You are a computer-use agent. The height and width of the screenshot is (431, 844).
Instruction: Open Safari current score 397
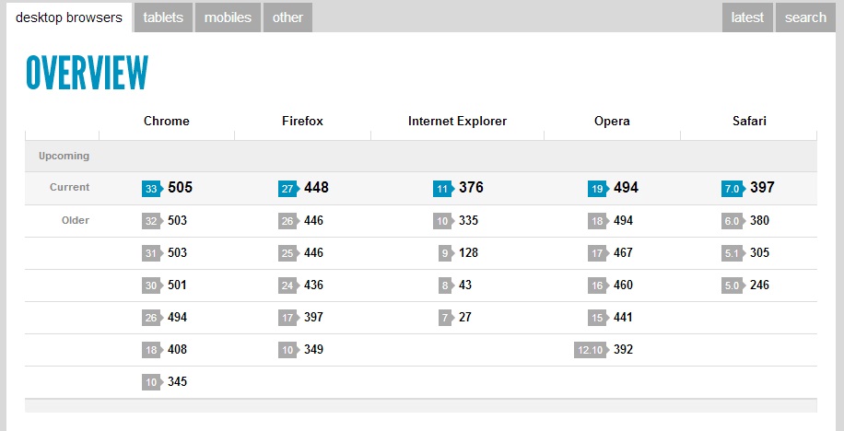click(x=762, y=188)
